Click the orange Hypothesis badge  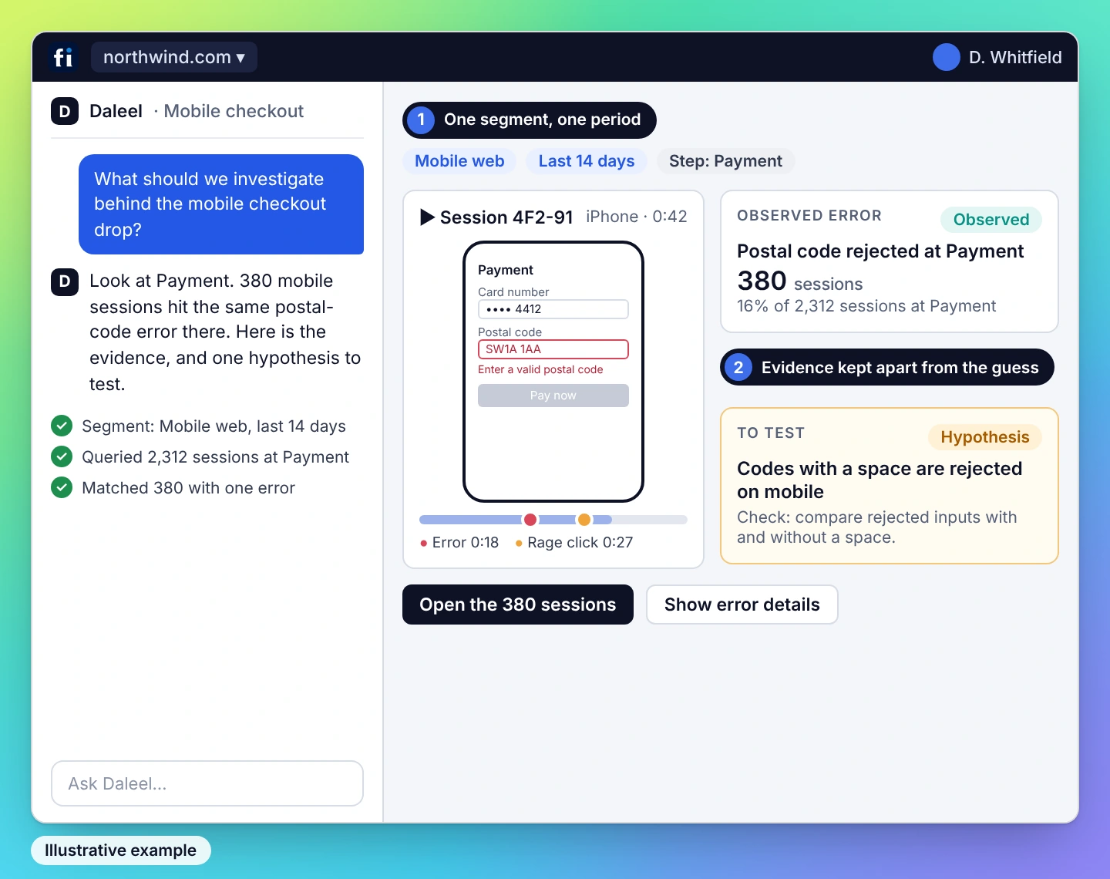[985, 437]
